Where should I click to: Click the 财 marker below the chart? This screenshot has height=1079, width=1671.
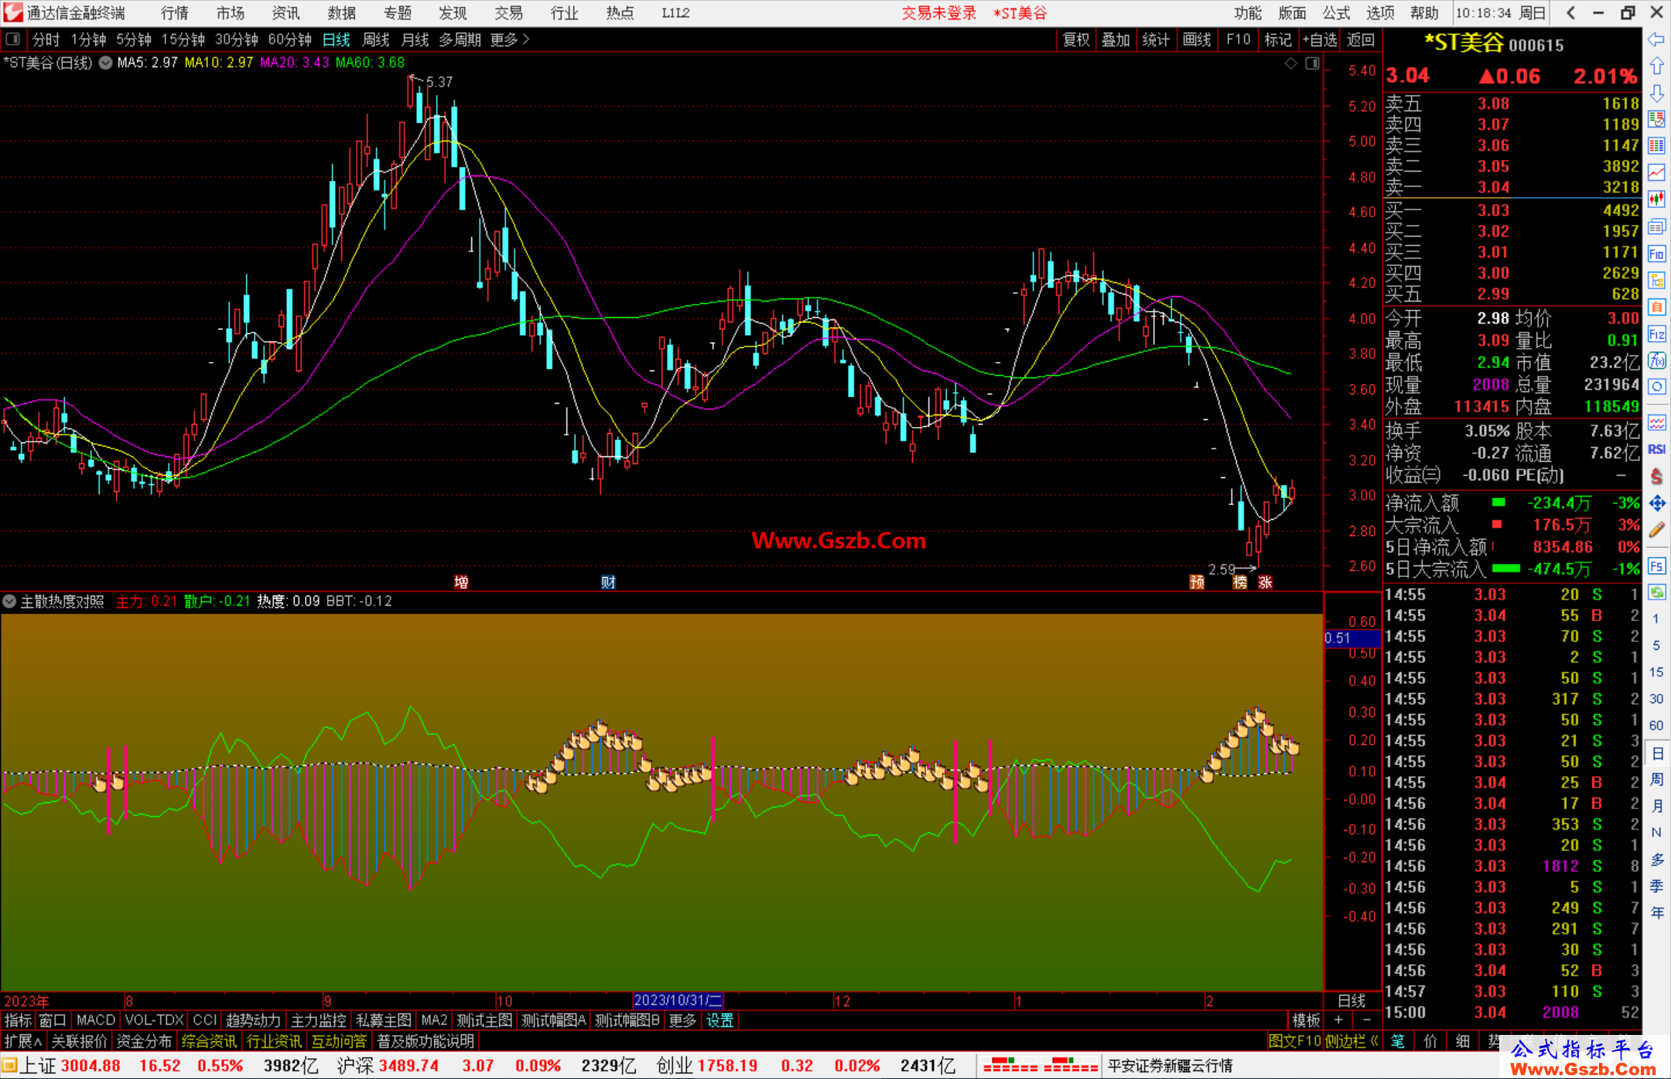point(608,582)
